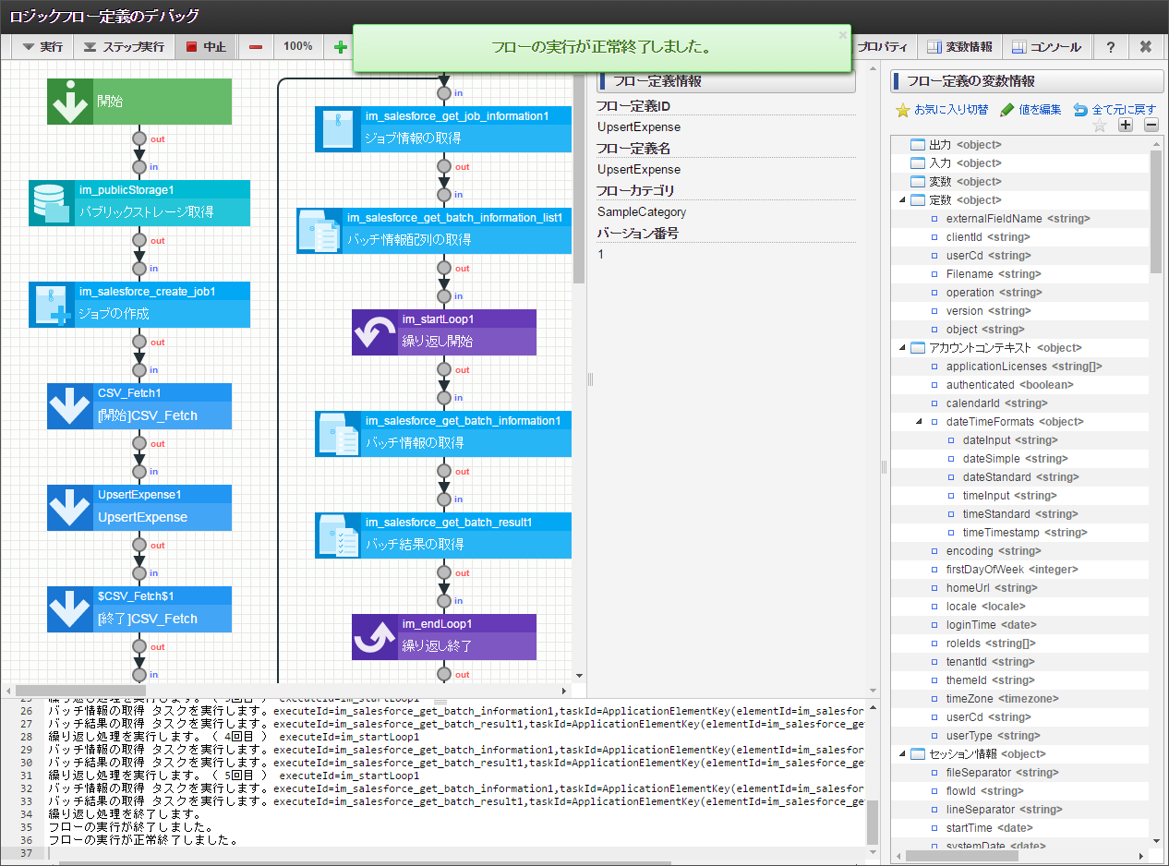The width and height of the screenshot is (1169, 866).
Task: Open the プロパティ tab in toolbar
Action: [884, 46]
